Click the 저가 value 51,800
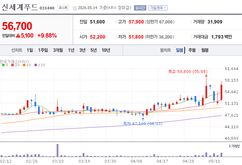 (x=136, y=37)
